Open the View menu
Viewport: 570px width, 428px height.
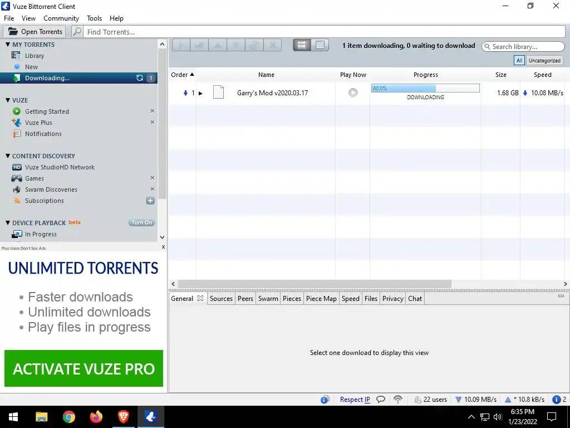click(x=28, y=18)
